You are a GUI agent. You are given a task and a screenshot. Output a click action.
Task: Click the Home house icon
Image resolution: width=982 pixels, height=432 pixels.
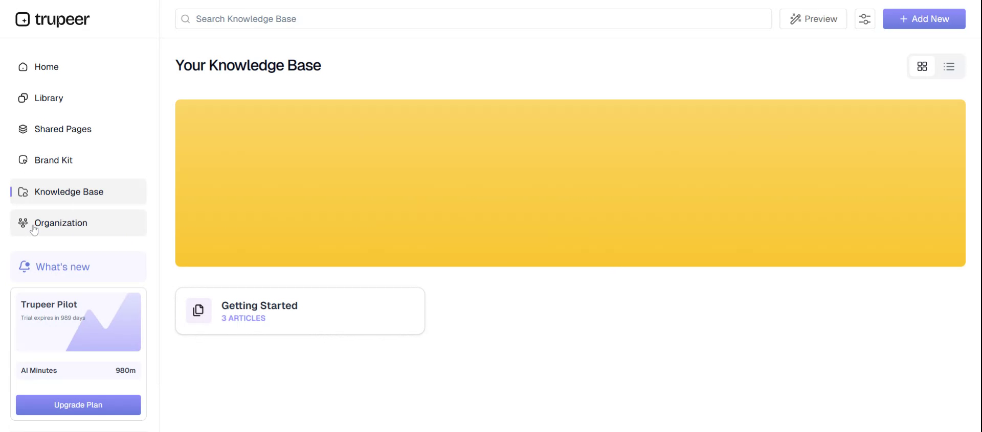(23, 67)
